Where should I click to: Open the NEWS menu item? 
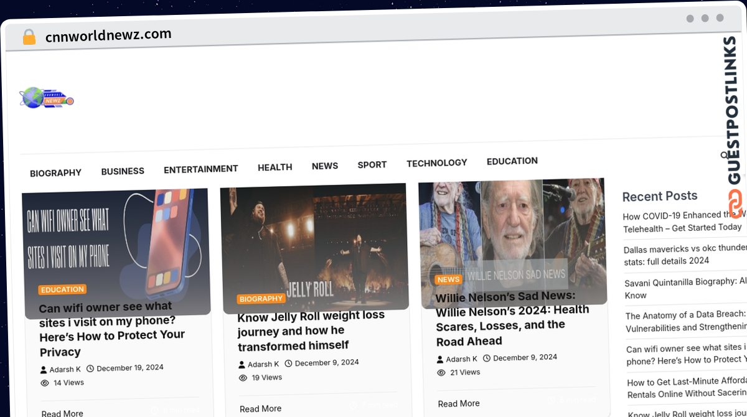(x=325, y=166)
